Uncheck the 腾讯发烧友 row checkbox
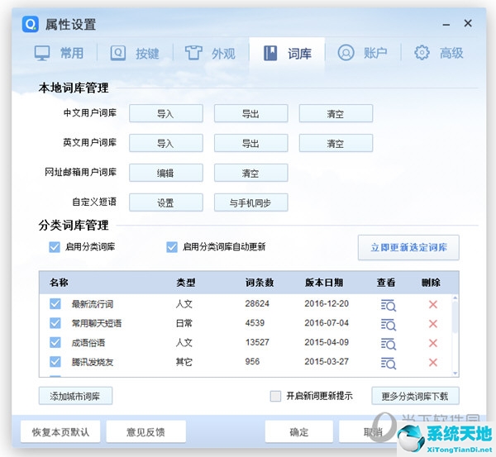The width and height of the screenshot is (496, 457). click(55, 361)
